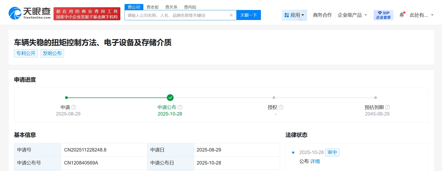This screenshot has height=171, width=442.
Task: Click the VIP 企业套餐 badge
Action: click(383, 15)
